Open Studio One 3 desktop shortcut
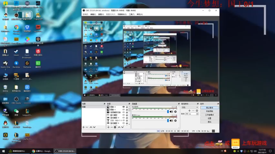 [x=5, y=65]
